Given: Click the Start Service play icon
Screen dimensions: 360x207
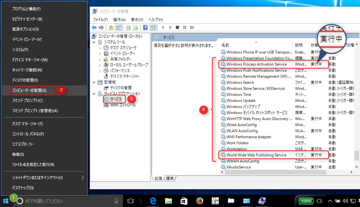Looking at the screenshot, I should pos(163,27).
